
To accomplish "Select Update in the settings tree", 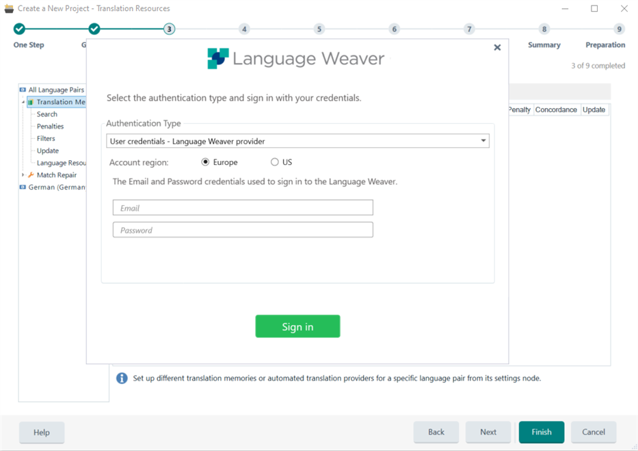I will (48, 151).
